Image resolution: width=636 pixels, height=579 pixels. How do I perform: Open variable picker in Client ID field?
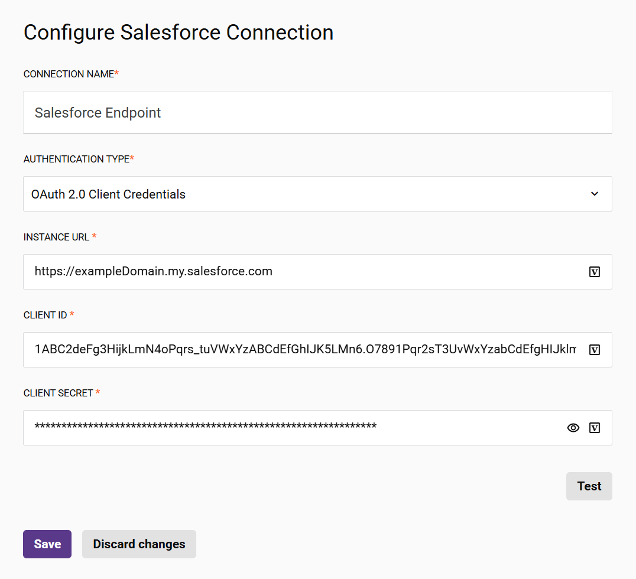click(594, 350)
